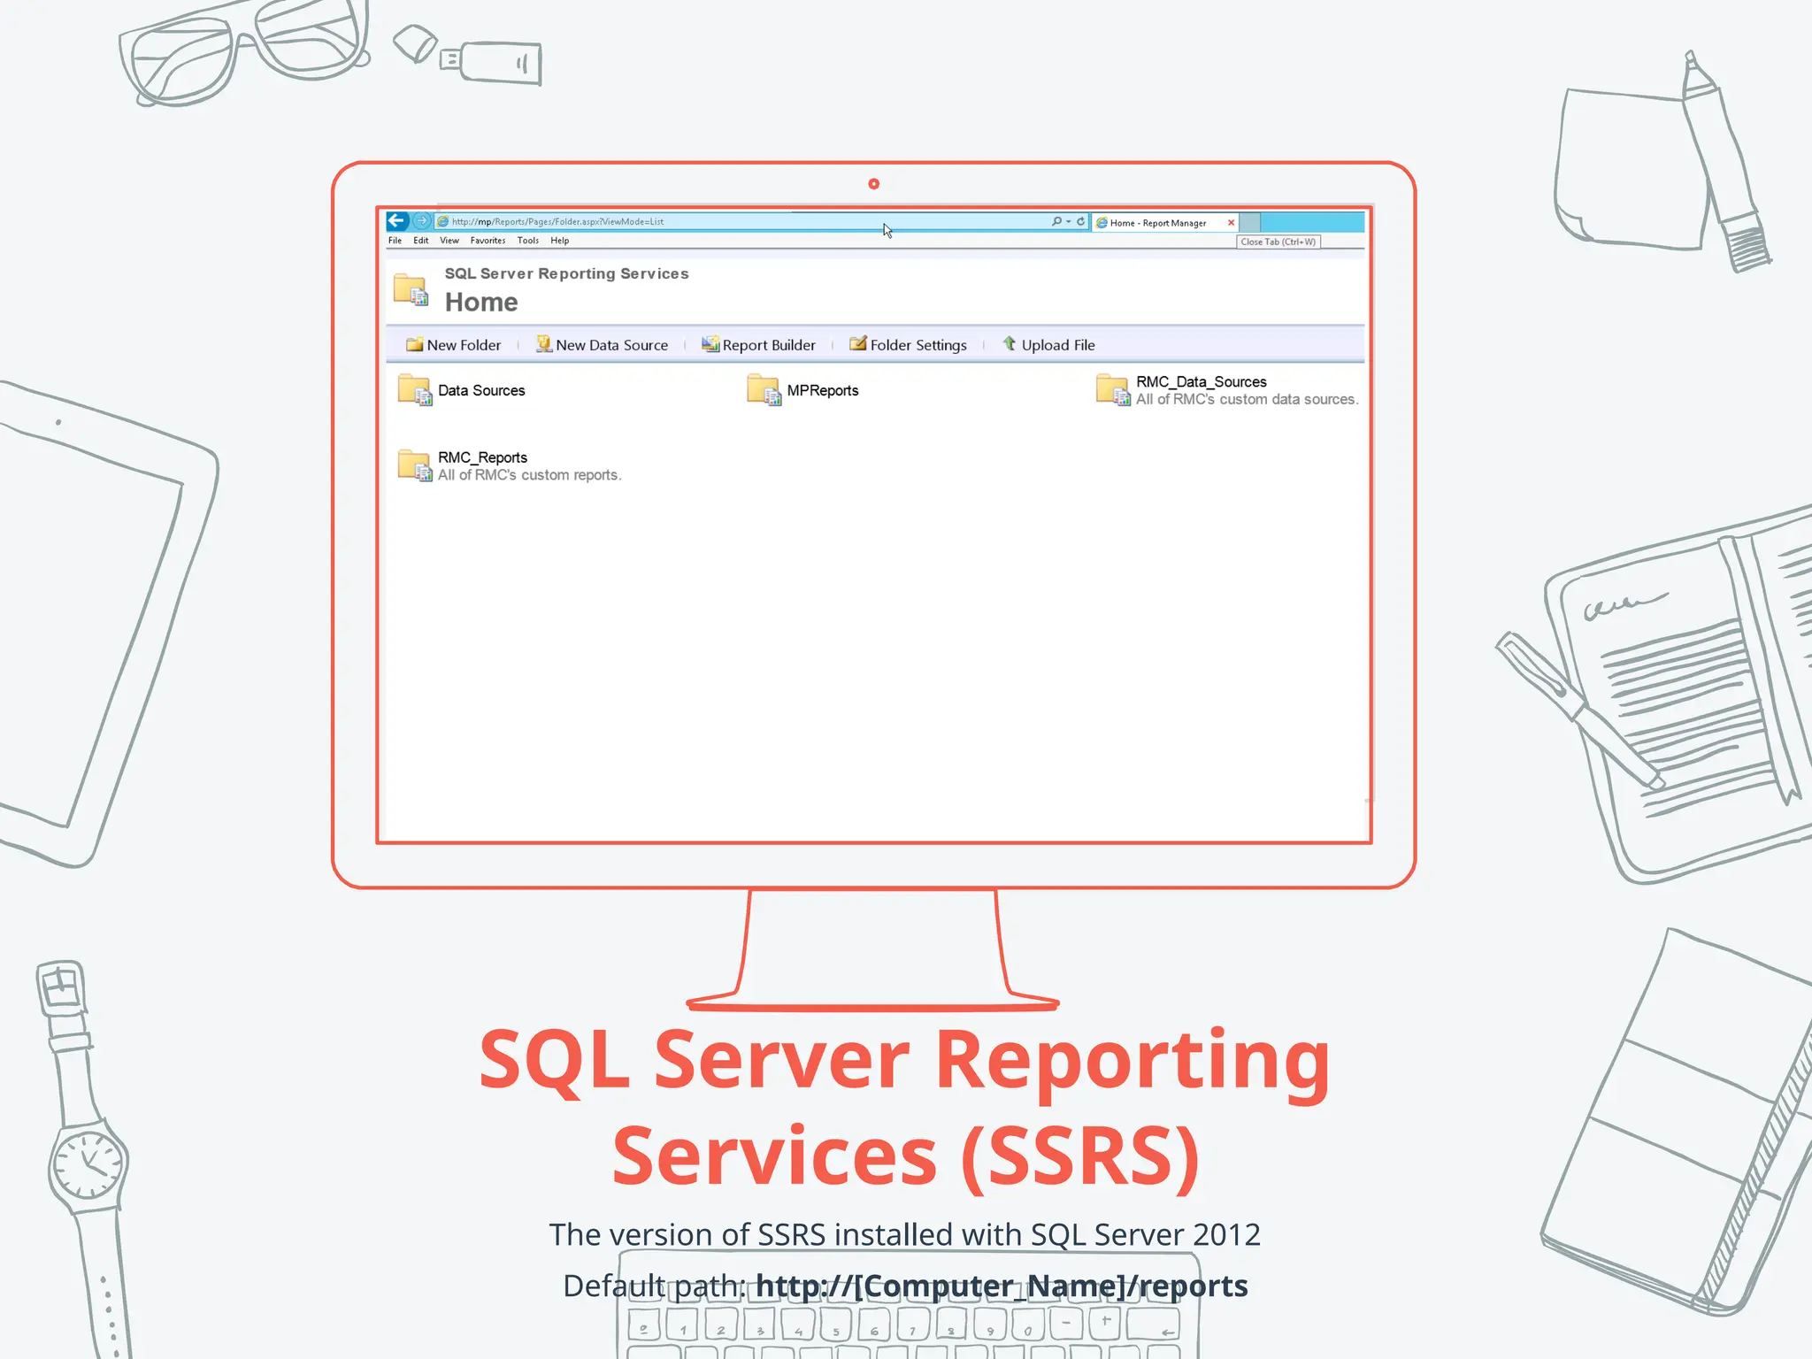Click the browser forward arrow button

(422, 221)
